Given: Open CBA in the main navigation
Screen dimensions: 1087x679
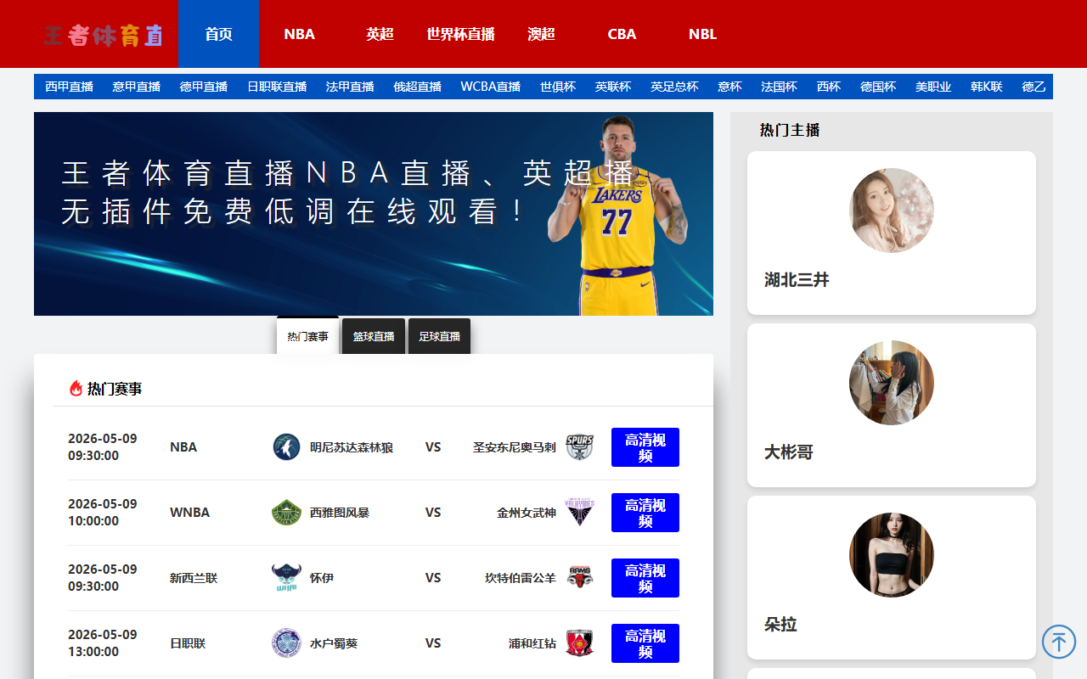Looking at the screenshot, I should coord(622,34).
